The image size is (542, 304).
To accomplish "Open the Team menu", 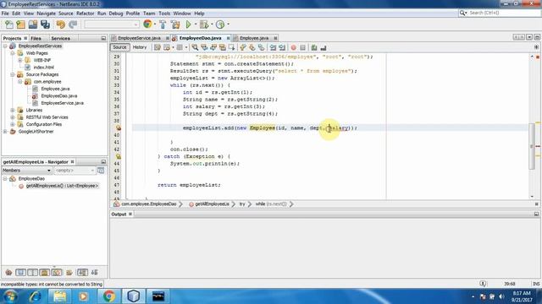I will coord(149,14).
